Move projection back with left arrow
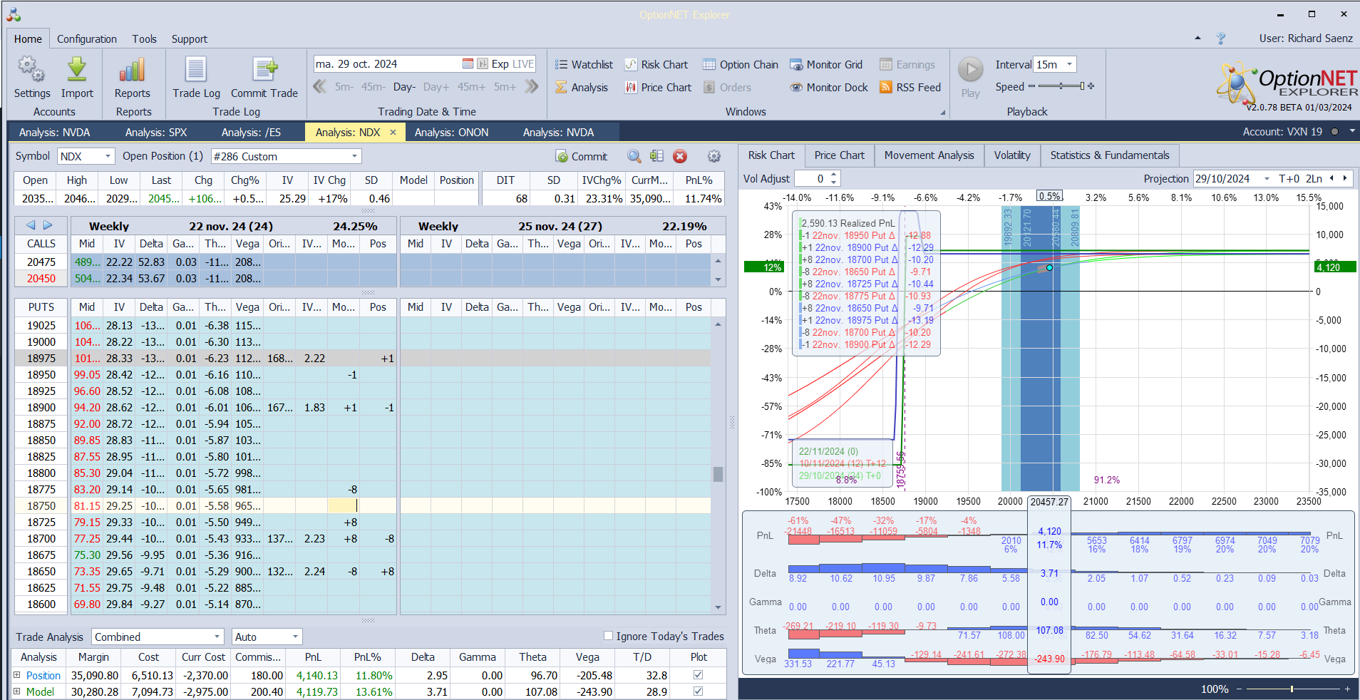The width and height of the screenshot is (1360, 700). point(1331,178)
